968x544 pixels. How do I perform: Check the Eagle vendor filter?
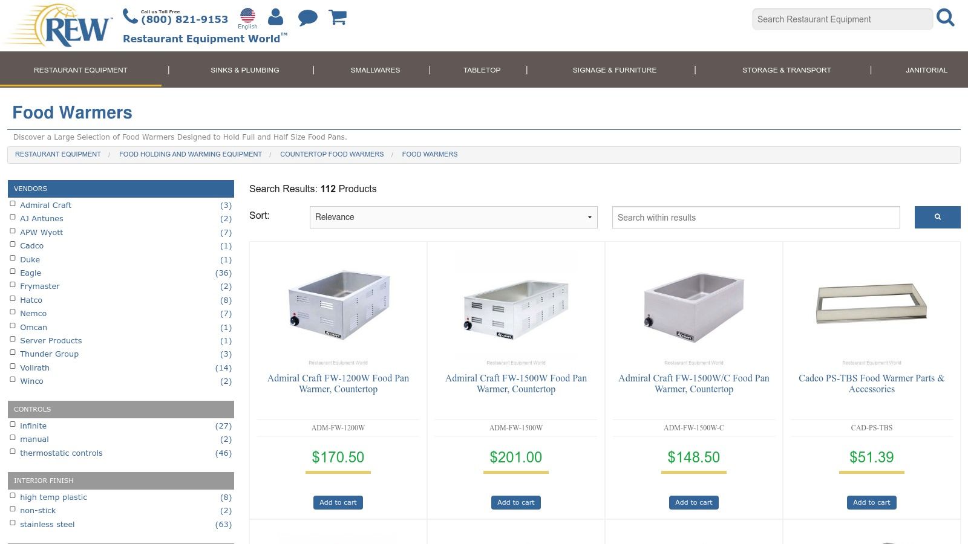point(13,271)
